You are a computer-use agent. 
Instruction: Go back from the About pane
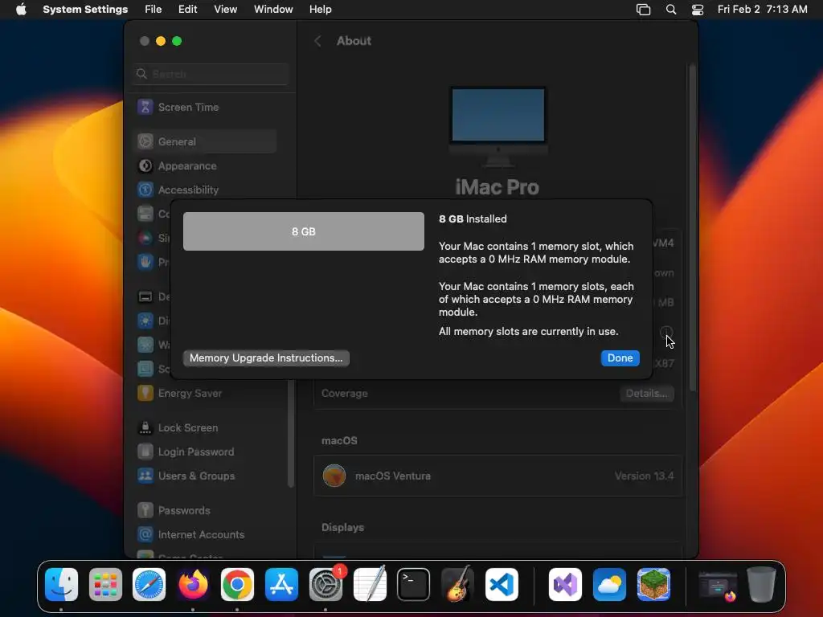(317, 41)
